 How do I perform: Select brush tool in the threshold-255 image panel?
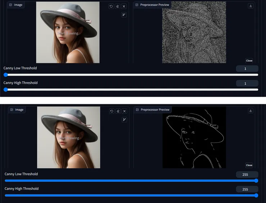pos(124,120)
